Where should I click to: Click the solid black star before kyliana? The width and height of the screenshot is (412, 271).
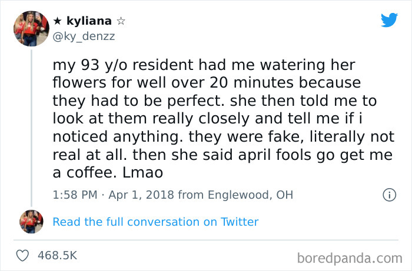point(57,21)
